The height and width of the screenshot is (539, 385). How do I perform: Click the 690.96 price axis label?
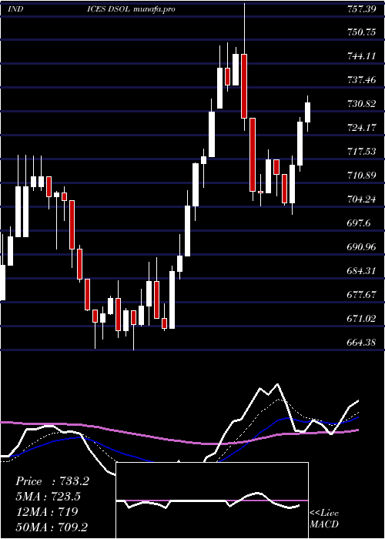click(x=360, y=247)
